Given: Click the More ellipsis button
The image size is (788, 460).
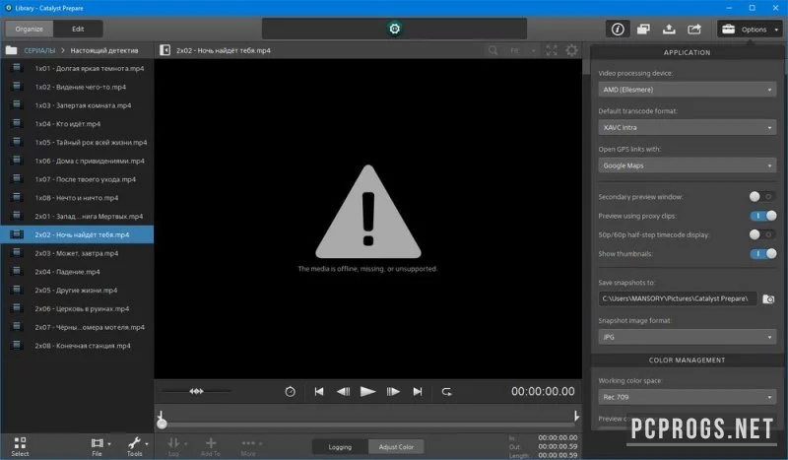Looking at the screenshot, I should coord(250,446).
